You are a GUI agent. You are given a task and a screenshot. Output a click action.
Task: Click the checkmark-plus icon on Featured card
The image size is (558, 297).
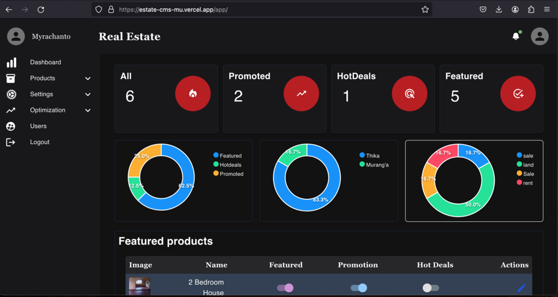tap(518, 94)
